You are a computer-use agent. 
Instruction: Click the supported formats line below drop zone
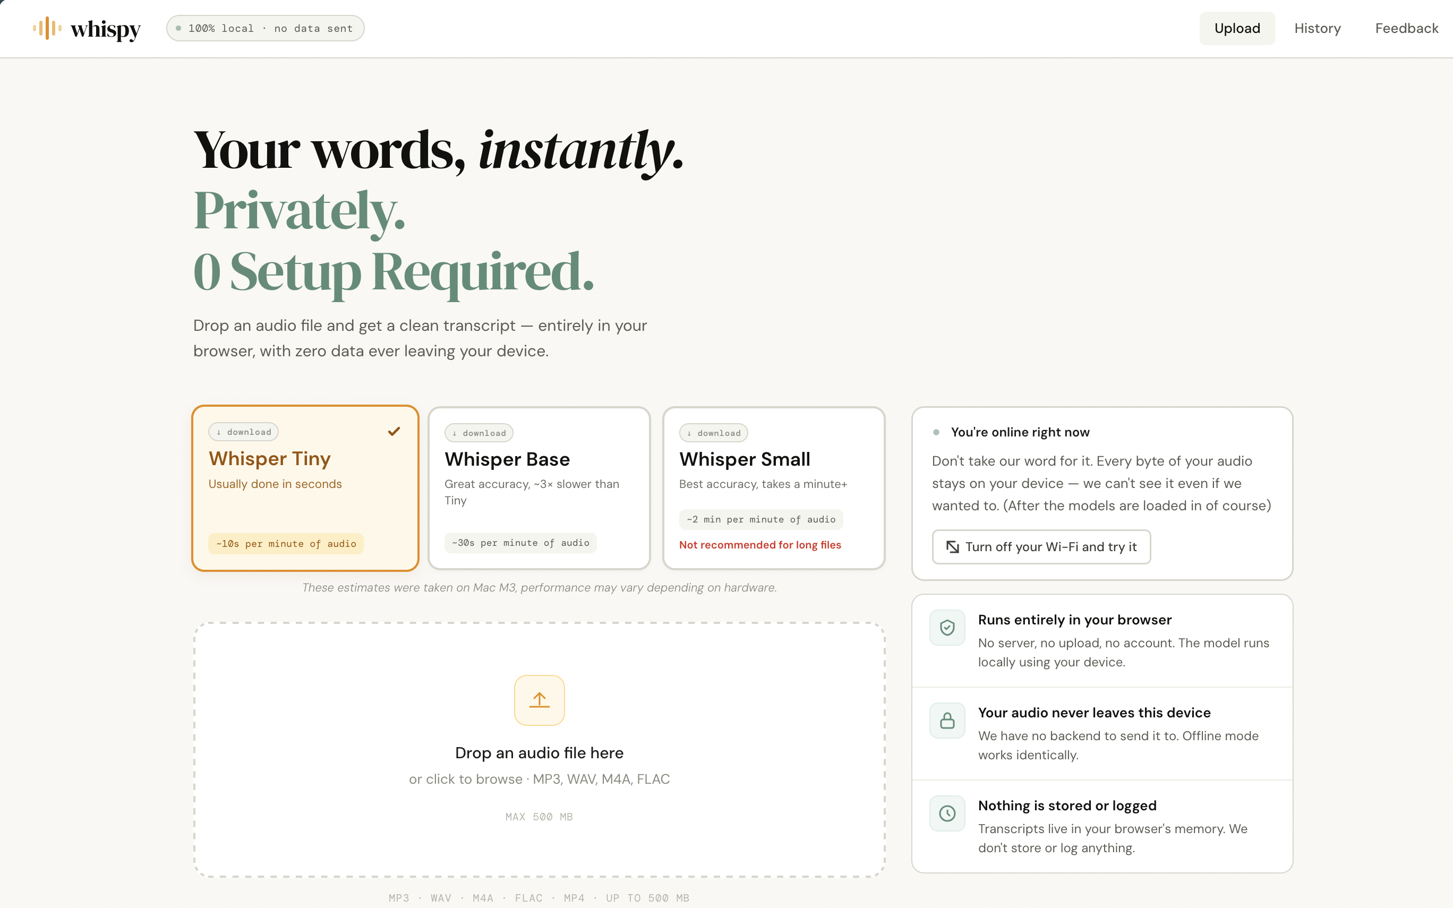[539, 898]
